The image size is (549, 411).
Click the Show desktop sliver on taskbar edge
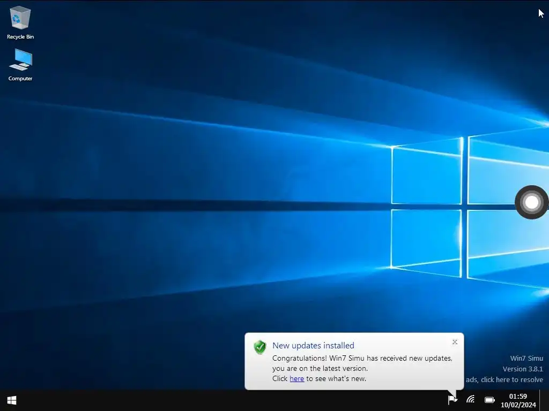click(545, 400)
